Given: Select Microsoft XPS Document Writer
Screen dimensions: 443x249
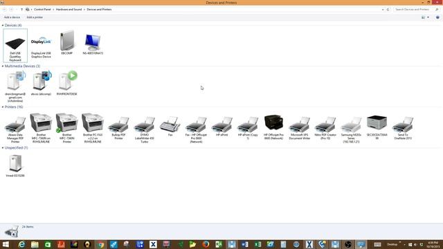Looking at the screenshot, I should pyautogui.click(x=300, y=128).
